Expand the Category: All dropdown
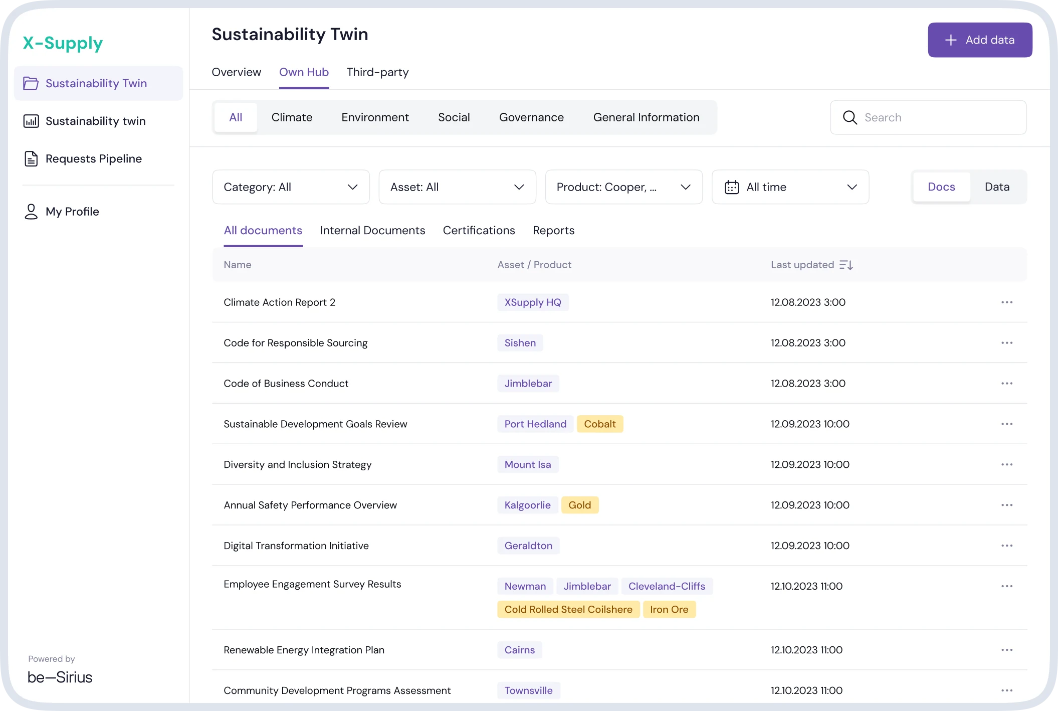Screen dimensions: 1058x711 pos(291,187)
